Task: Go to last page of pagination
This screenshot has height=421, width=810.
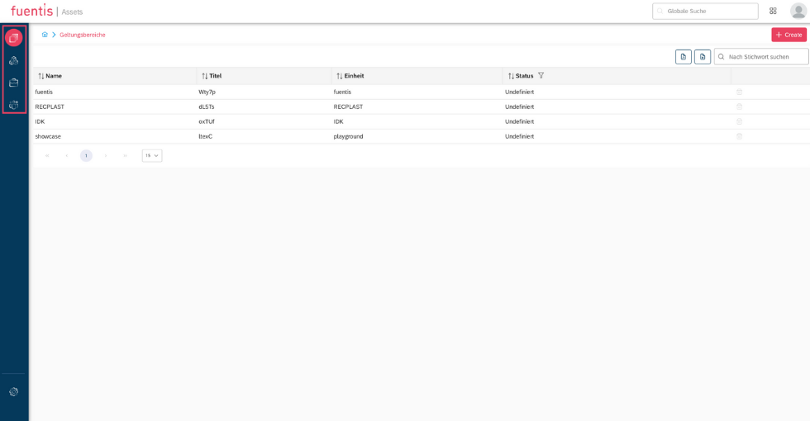Action: 125,156
